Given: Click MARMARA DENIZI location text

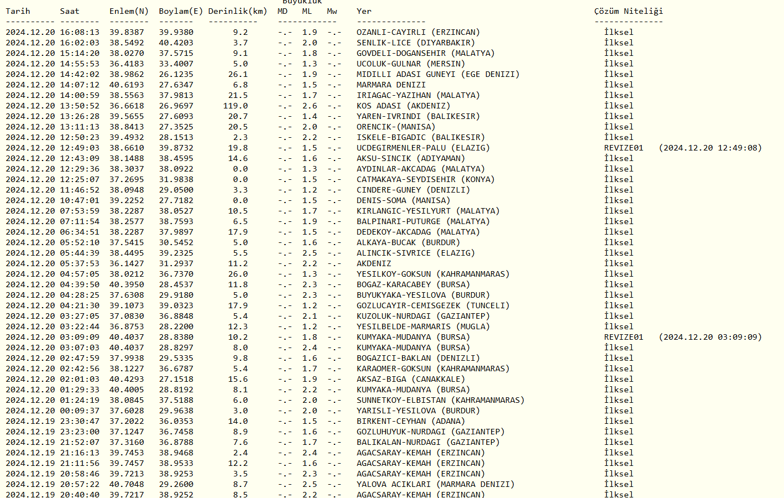Looking at the screenshot, I should point(391,85).
